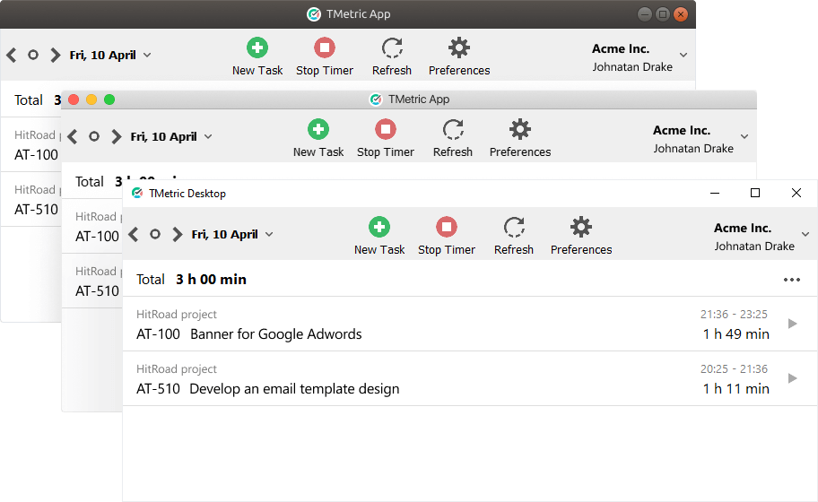Click the TMetric Desktop logo in title bar
818x502 pixels.
(x=137, y=194)
